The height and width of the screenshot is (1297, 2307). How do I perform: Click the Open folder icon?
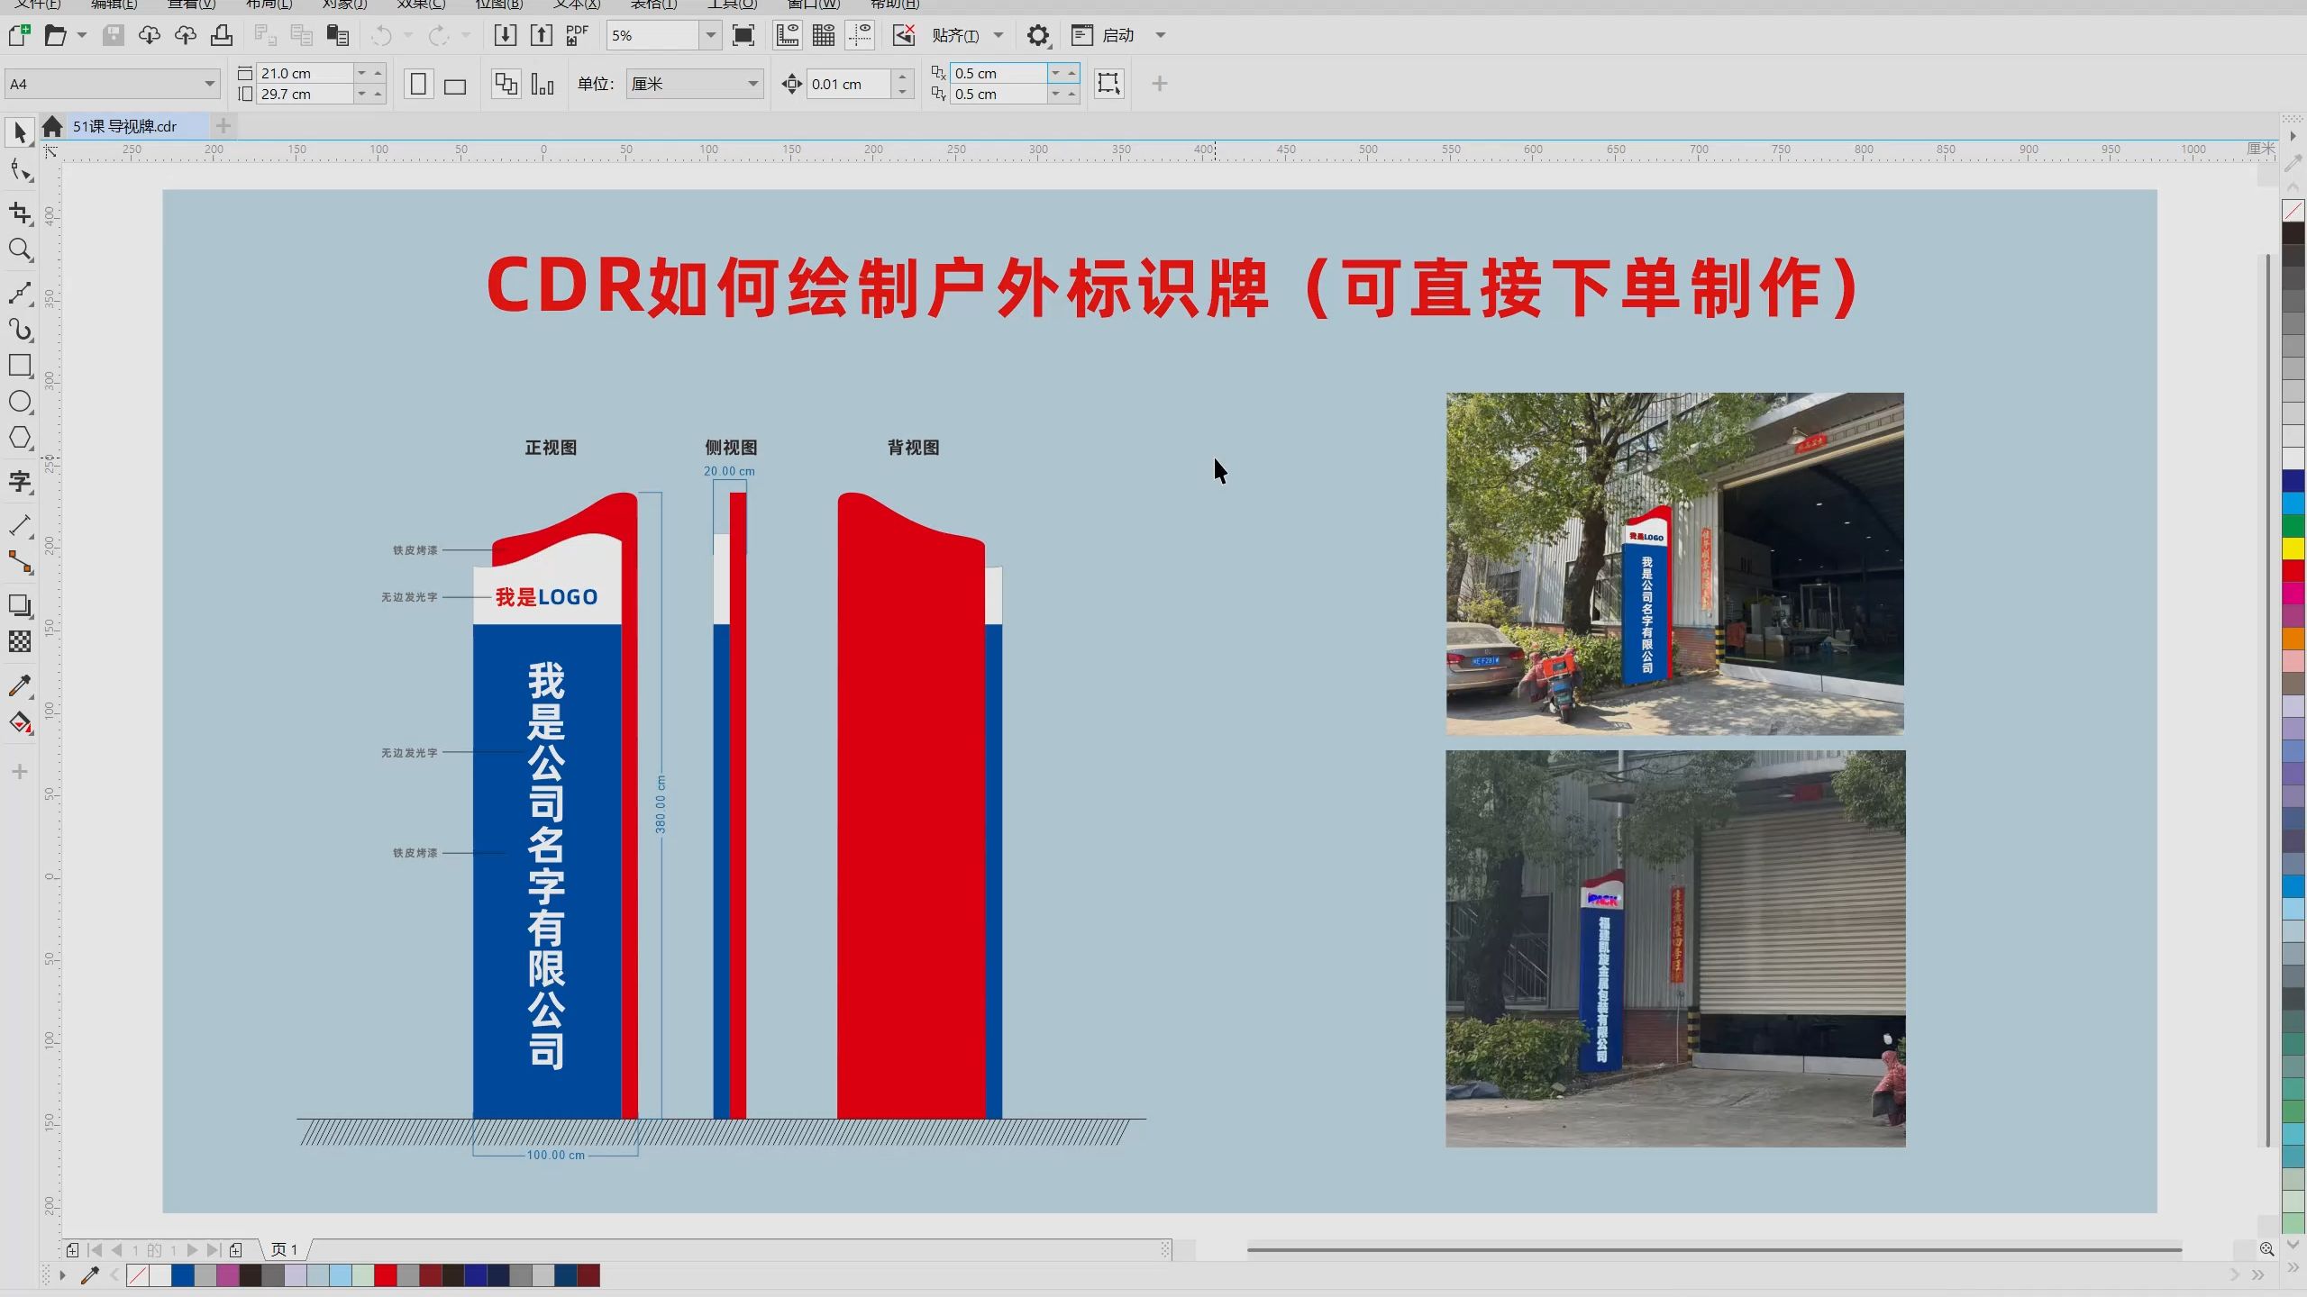(56, 35)
